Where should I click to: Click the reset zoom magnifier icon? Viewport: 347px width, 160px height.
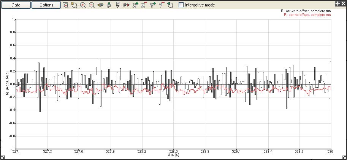(170, 5)
